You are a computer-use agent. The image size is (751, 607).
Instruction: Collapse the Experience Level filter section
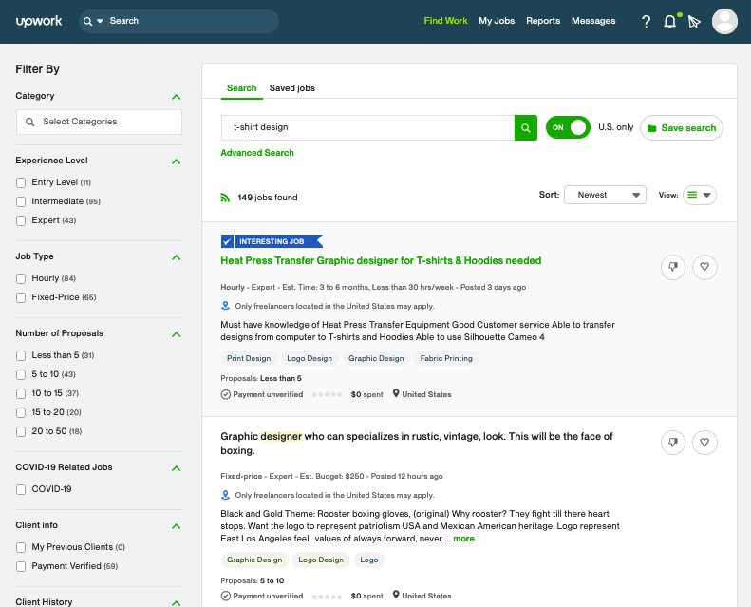(176, 161)
